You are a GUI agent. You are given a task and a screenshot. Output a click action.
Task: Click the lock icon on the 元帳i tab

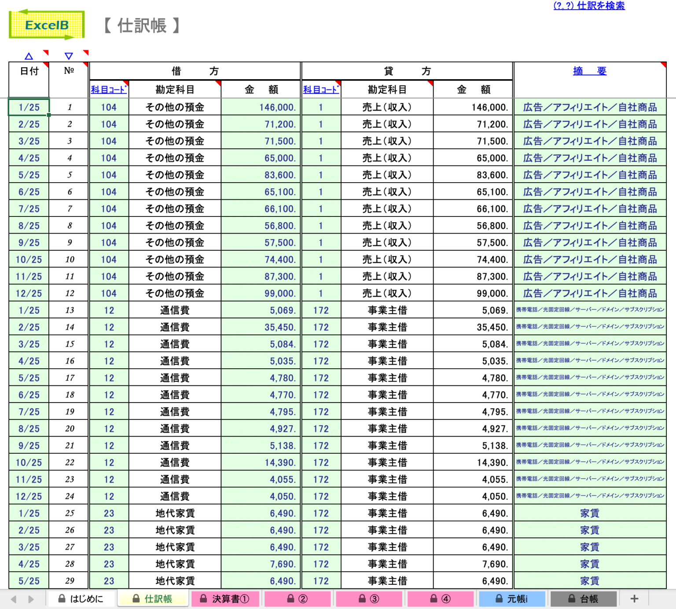coord(498,598)
